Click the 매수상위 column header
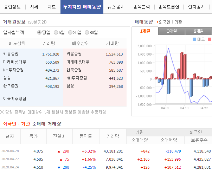Viewport: 212px width, 174px height. [80, 43]
